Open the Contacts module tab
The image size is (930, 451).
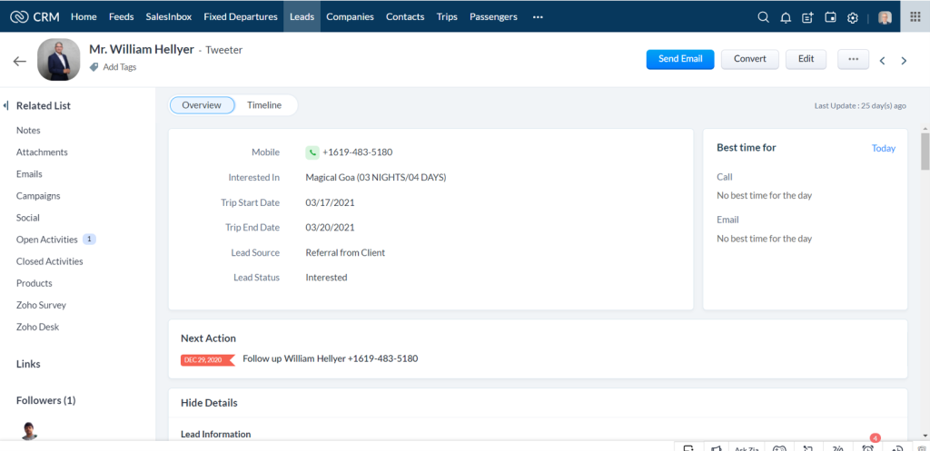click(x=404, y=17)
